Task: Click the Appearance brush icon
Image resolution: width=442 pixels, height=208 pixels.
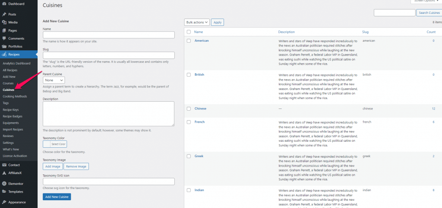Action: [x=4, y=202]
